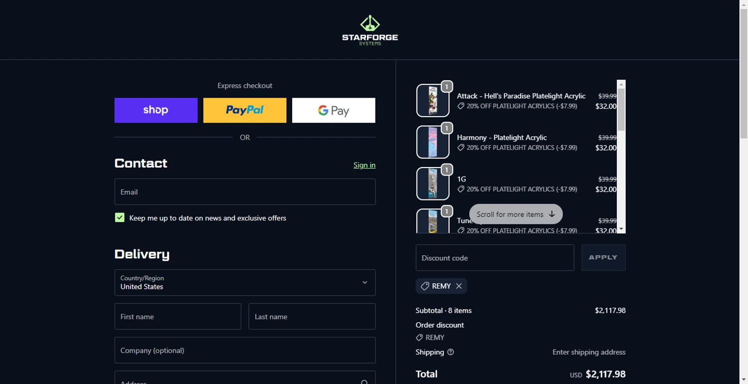Click the Starforge Systems logo
The height and width of the screenshot is (384, 748).
(370, 30)
